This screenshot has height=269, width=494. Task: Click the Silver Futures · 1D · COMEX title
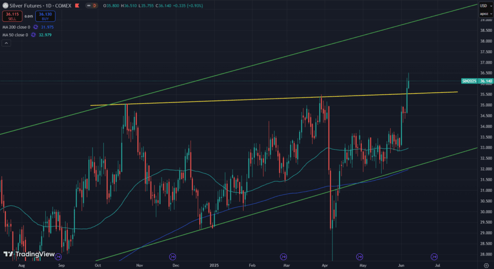tap(41, 6)
